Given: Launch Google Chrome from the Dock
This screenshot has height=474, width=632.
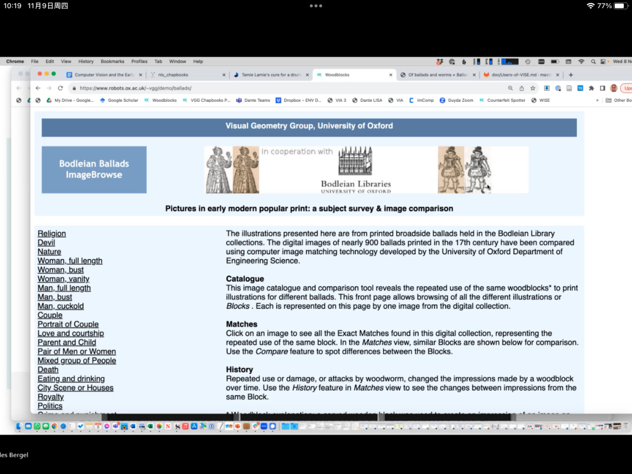Looking at the screenshot, I should coord(54,426).
